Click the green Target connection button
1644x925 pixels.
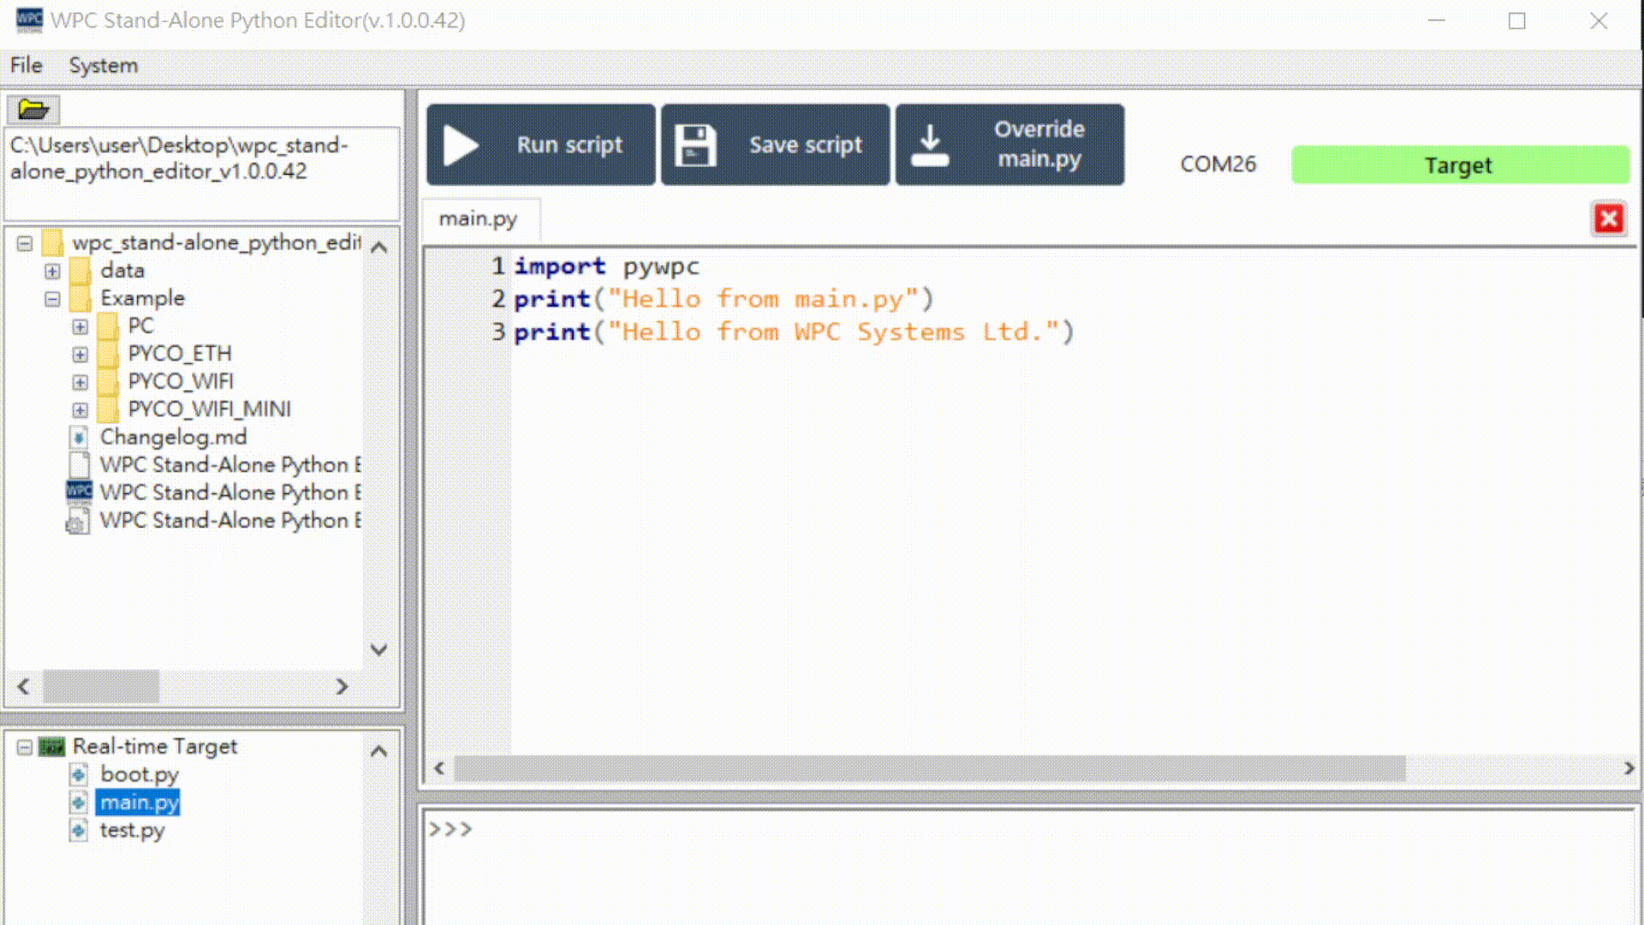click(x=1459, y=164)
